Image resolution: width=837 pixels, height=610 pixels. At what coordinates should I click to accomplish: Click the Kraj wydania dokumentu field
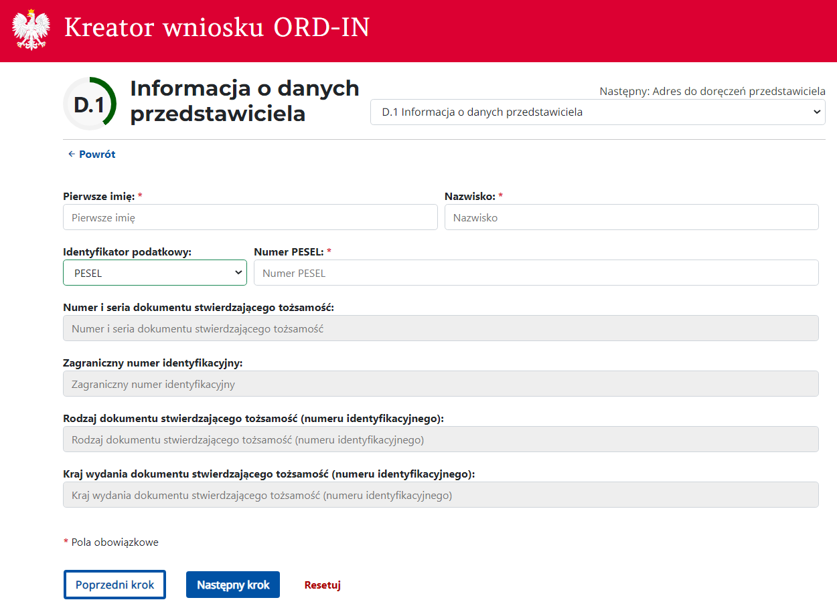pyautogui.click(x=440, y=495)
